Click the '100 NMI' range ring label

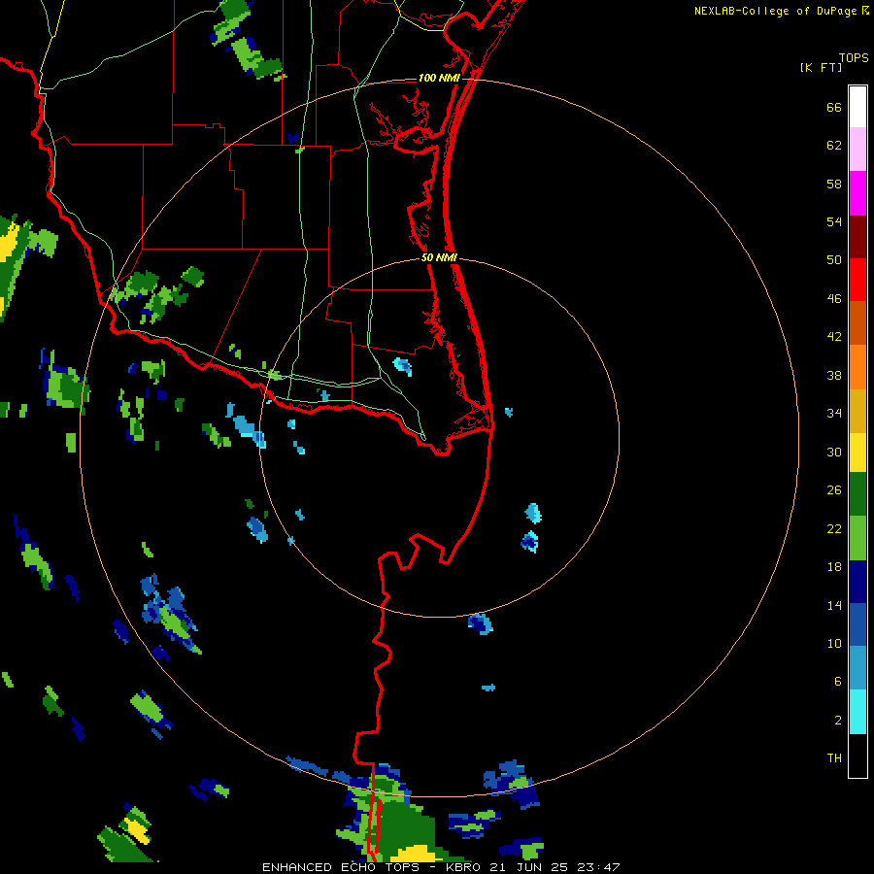pyautogui.click(x=439, y=78)
